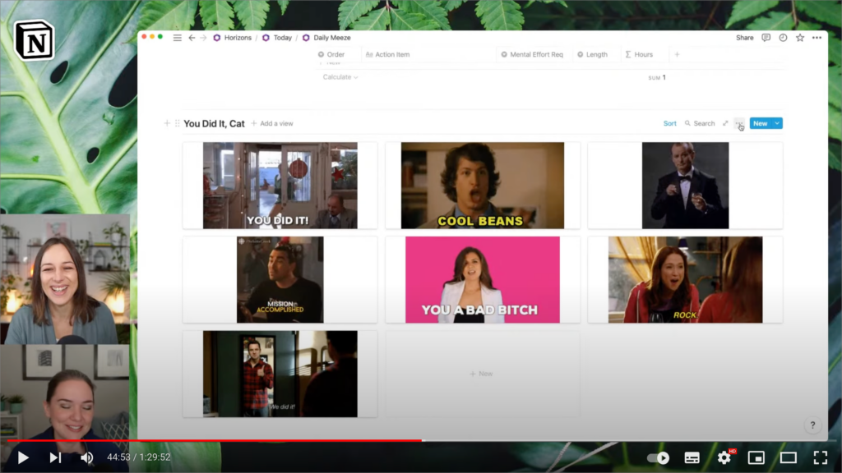
Task: Mute the video volume speaker icon
Action: (x=86, y=457)
